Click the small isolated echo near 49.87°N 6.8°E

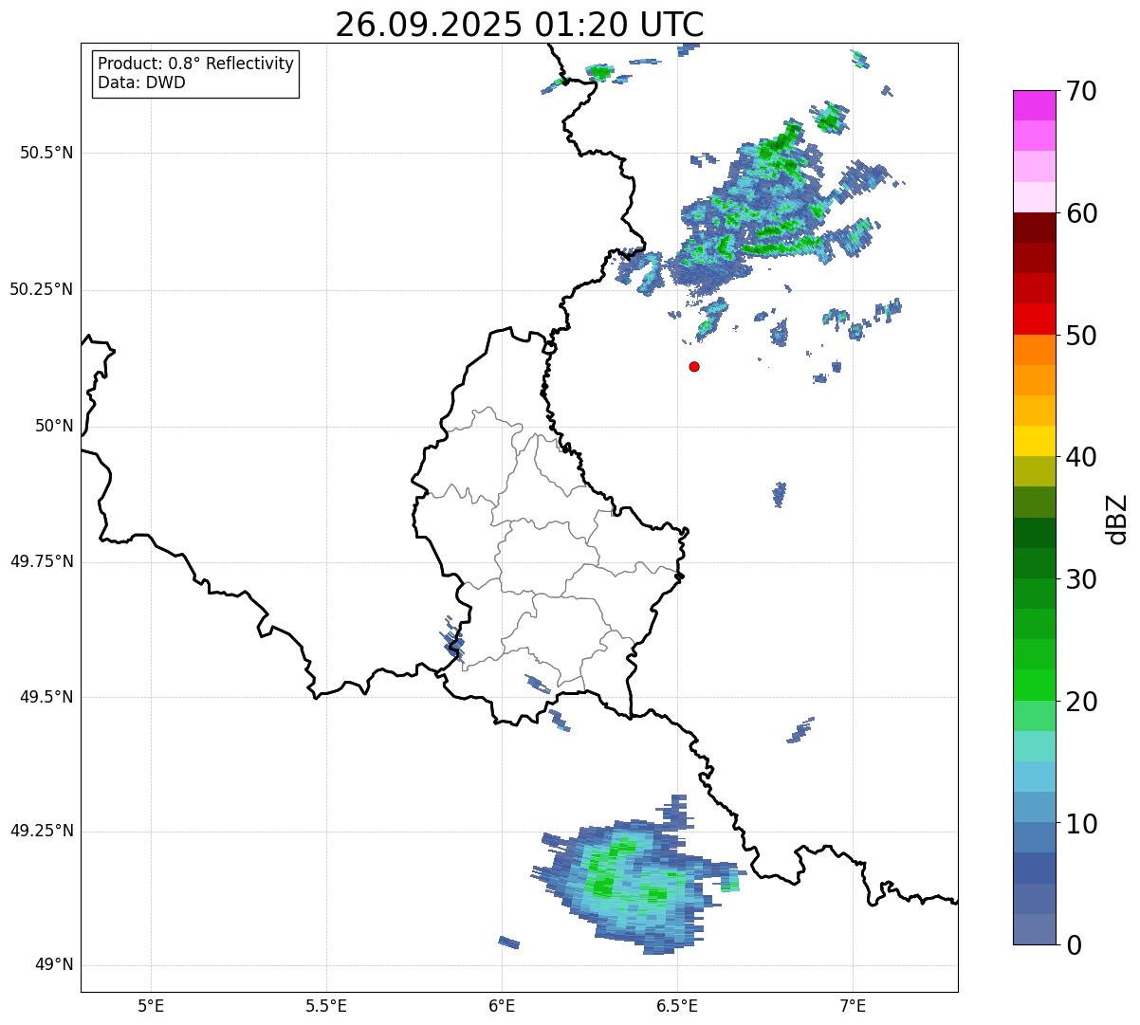point(780,494)
